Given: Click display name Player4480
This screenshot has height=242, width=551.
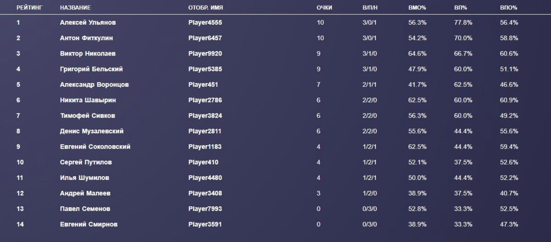Looking at the screenshot, I should 205,178.
